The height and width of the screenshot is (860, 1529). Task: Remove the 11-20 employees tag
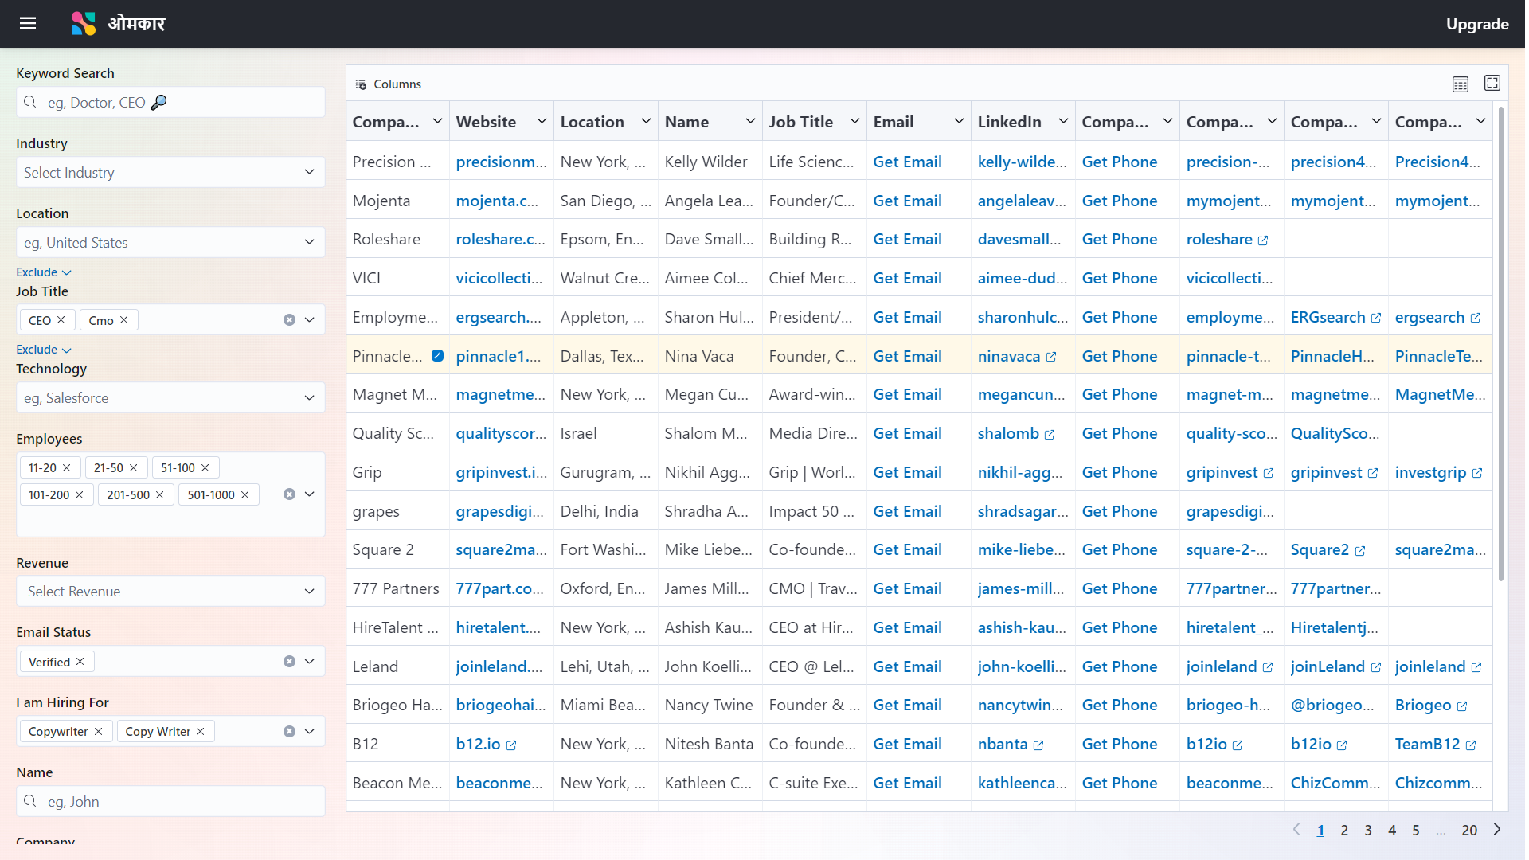tap(67, 467)
